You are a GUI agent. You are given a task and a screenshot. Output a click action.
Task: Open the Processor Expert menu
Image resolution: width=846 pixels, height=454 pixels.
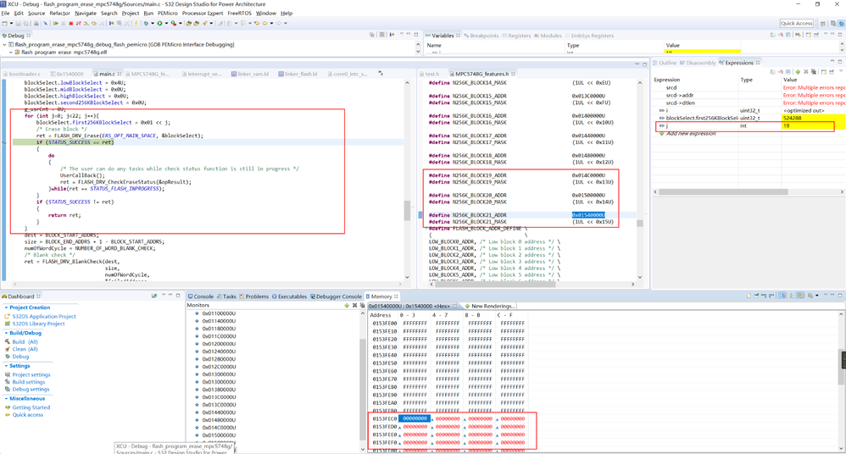point(203,13)
